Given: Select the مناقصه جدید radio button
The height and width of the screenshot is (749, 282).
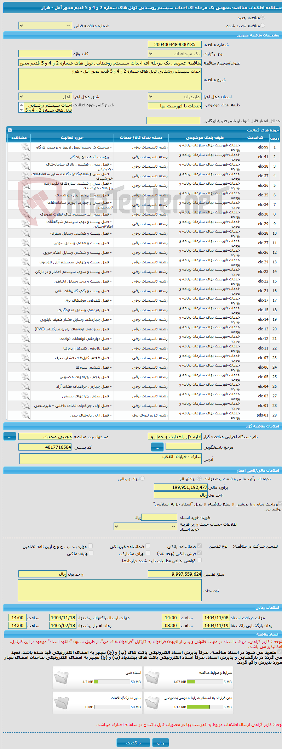Looking at the screenshot, I should (x=263, y=17).
